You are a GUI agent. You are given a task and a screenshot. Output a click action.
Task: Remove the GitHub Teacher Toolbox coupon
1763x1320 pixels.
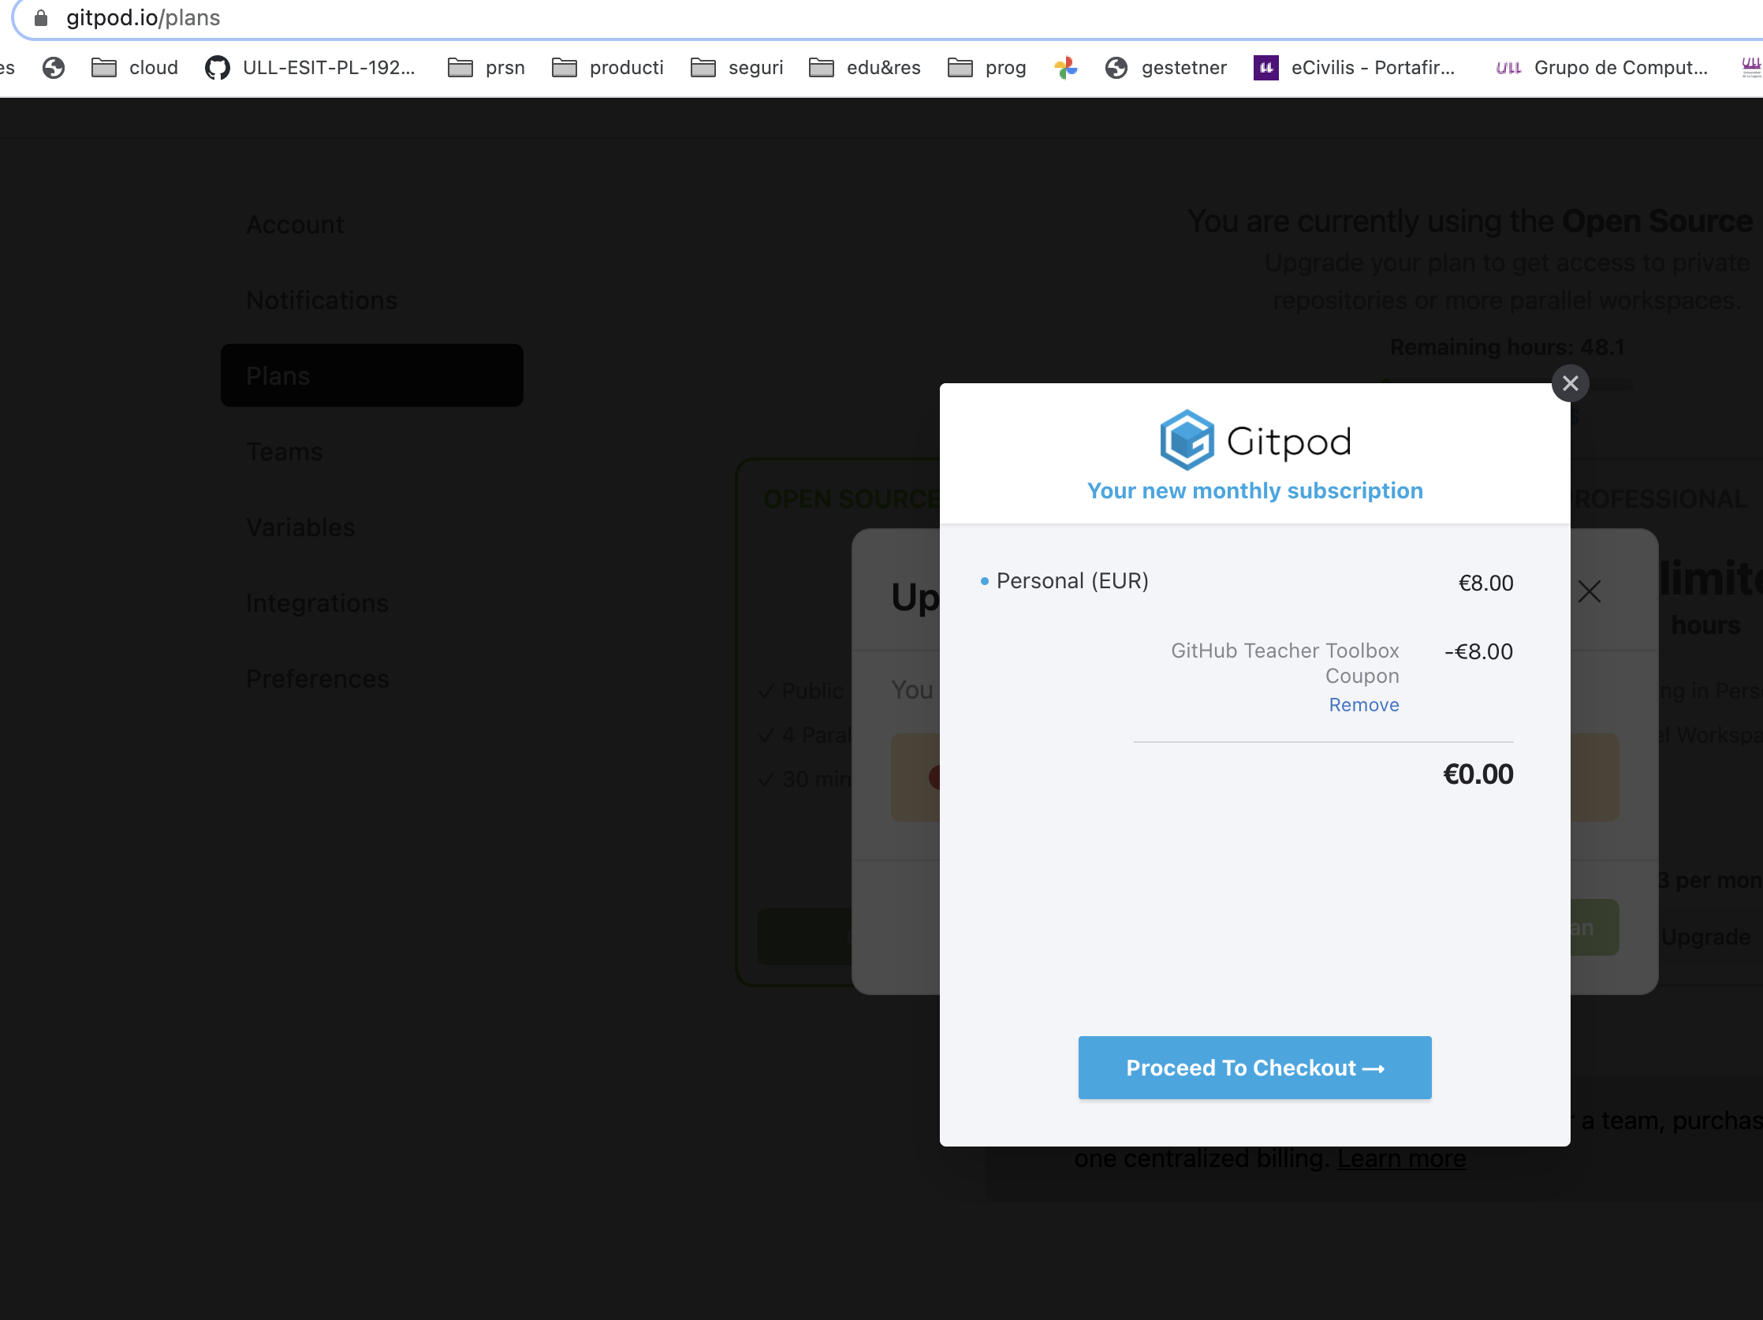[x=1363, y=705]
